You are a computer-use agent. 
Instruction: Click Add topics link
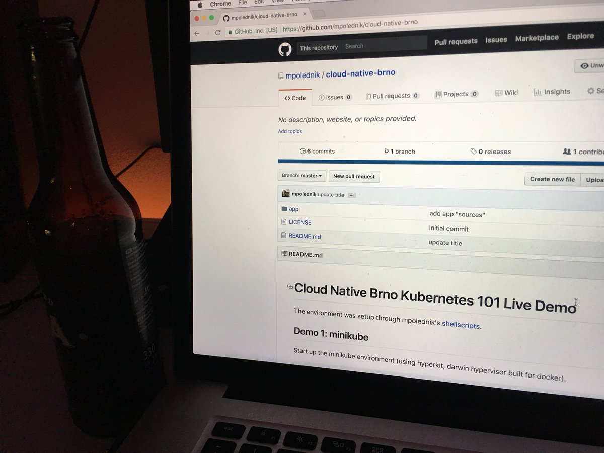290,131
